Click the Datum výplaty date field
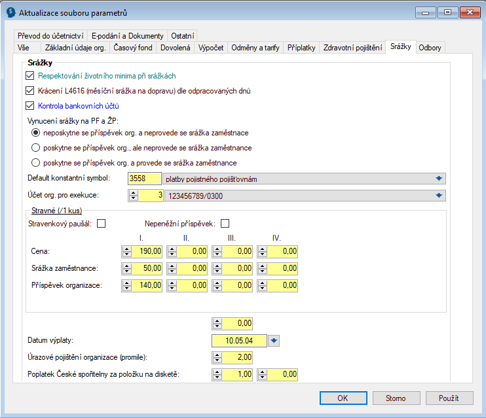 (x=240, y=340)
